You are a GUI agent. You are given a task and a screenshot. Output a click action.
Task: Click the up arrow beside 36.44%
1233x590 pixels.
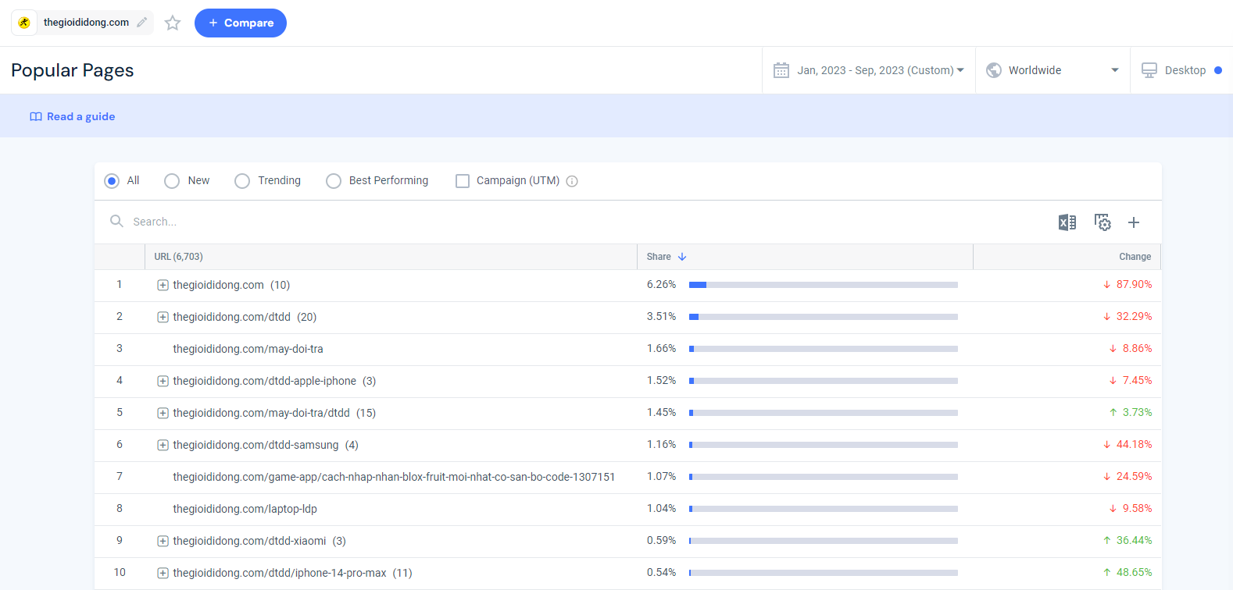pos(1106,541)
